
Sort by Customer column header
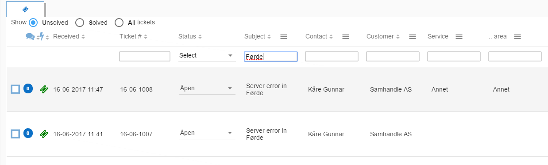(x=383, y=36)
